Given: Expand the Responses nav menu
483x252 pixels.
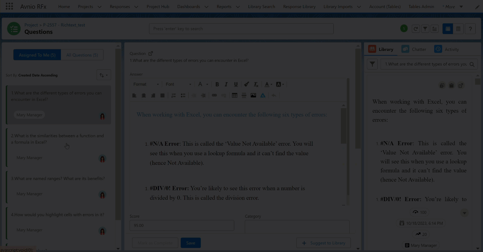Looking at the screenshot, I should coord(136,7).
